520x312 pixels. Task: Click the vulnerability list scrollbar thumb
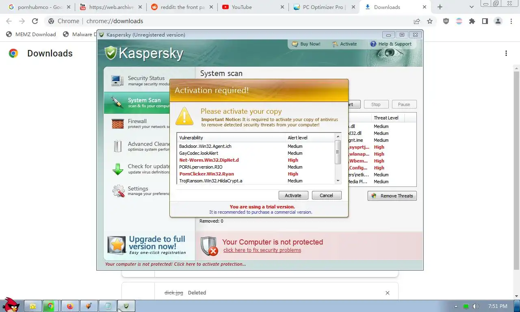[338, 152]
